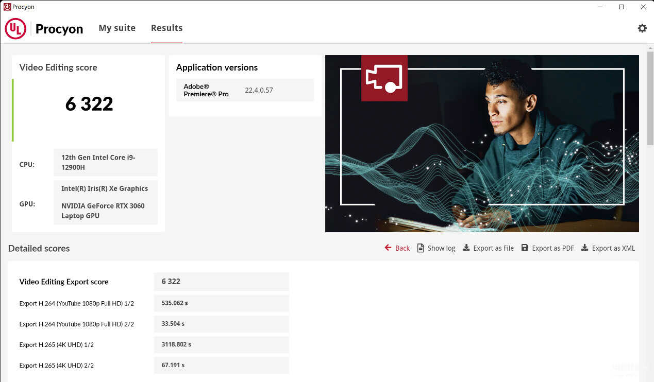Click the GPU: label

(27, 204)
